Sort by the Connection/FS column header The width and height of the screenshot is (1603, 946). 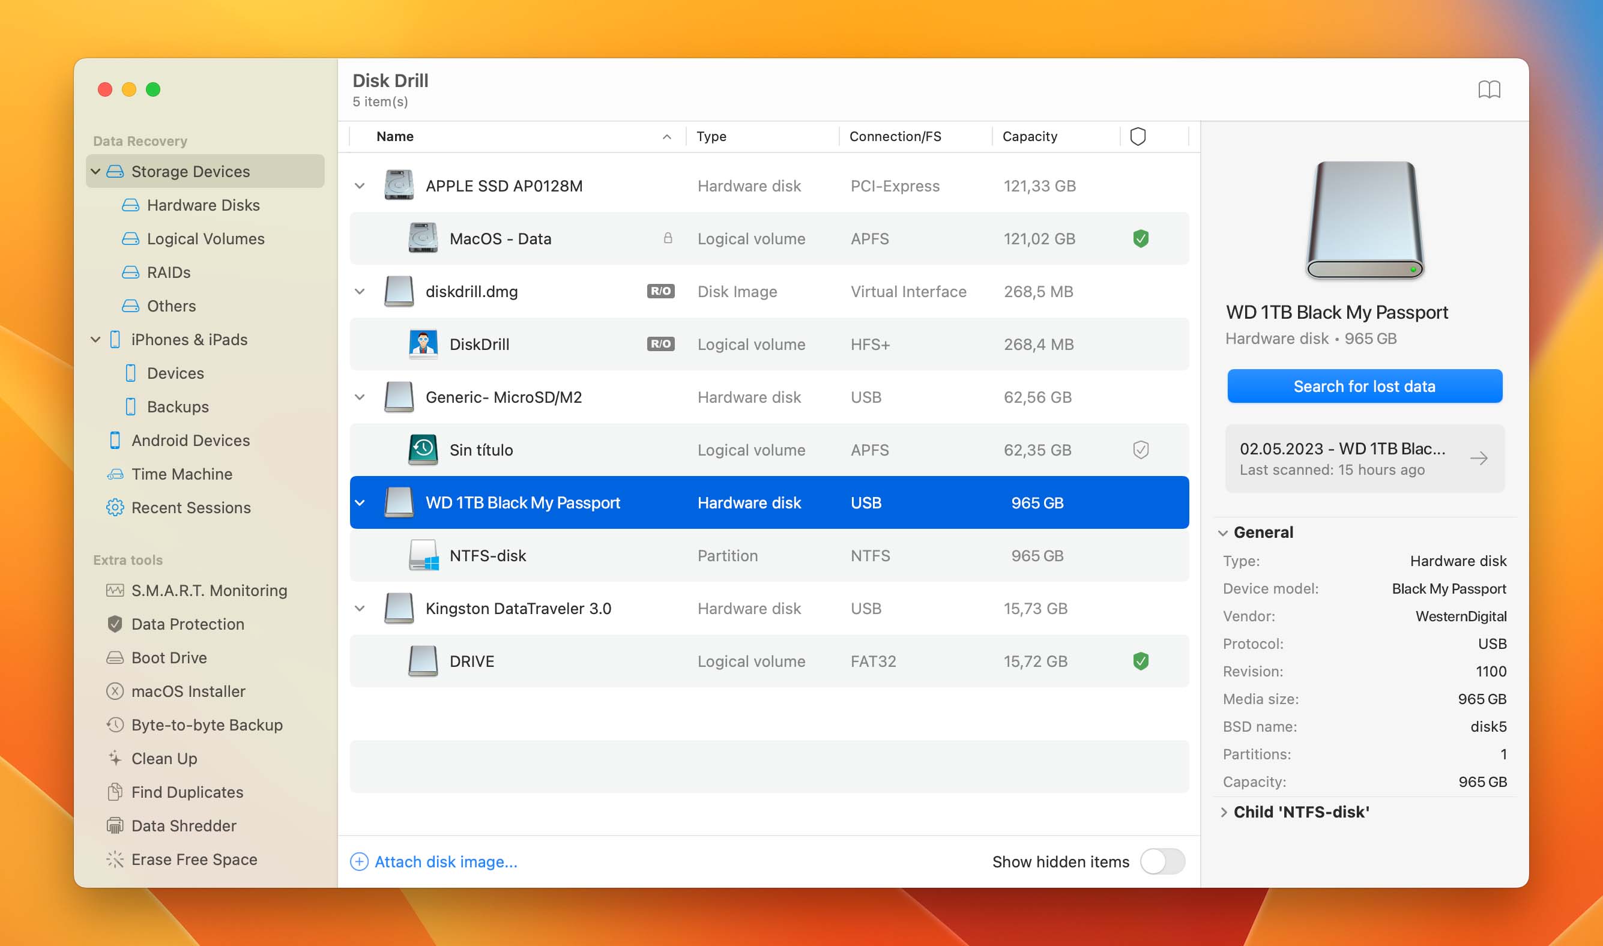(x=915, y=136)
